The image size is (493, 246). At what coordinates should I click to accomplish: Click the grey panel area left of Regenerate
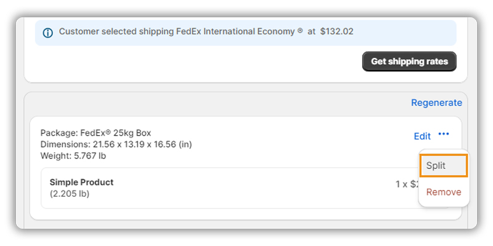pyautogui.click(x=217, y=103)
